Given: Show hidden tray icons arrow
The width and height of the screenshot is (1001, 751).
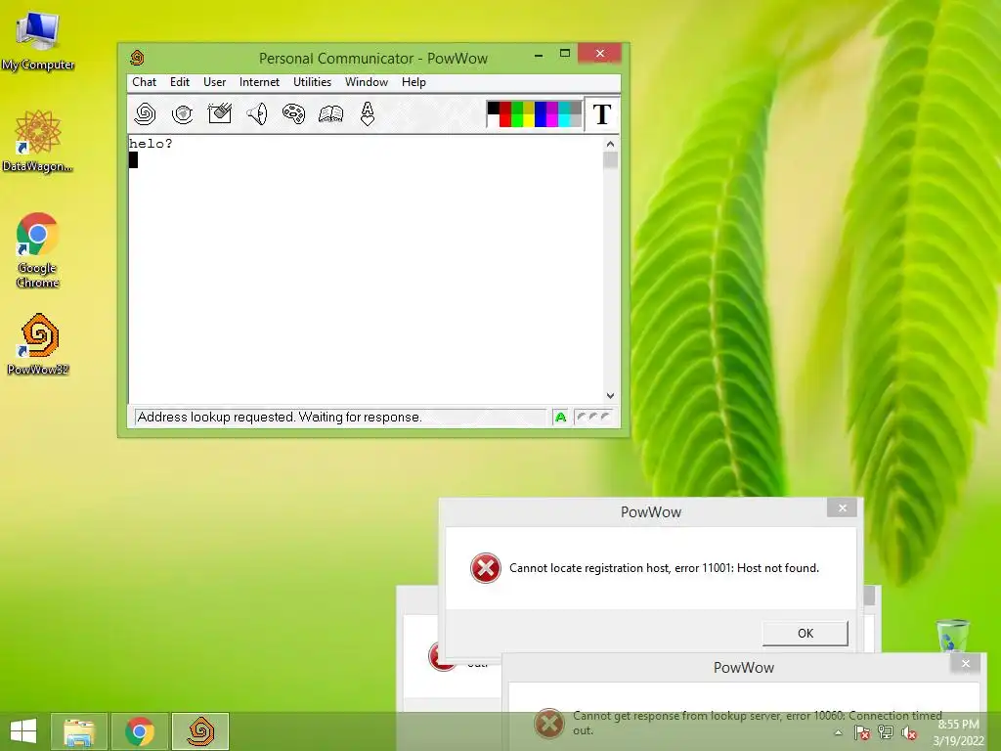Looking at the screenshot, I should (838, 733).
